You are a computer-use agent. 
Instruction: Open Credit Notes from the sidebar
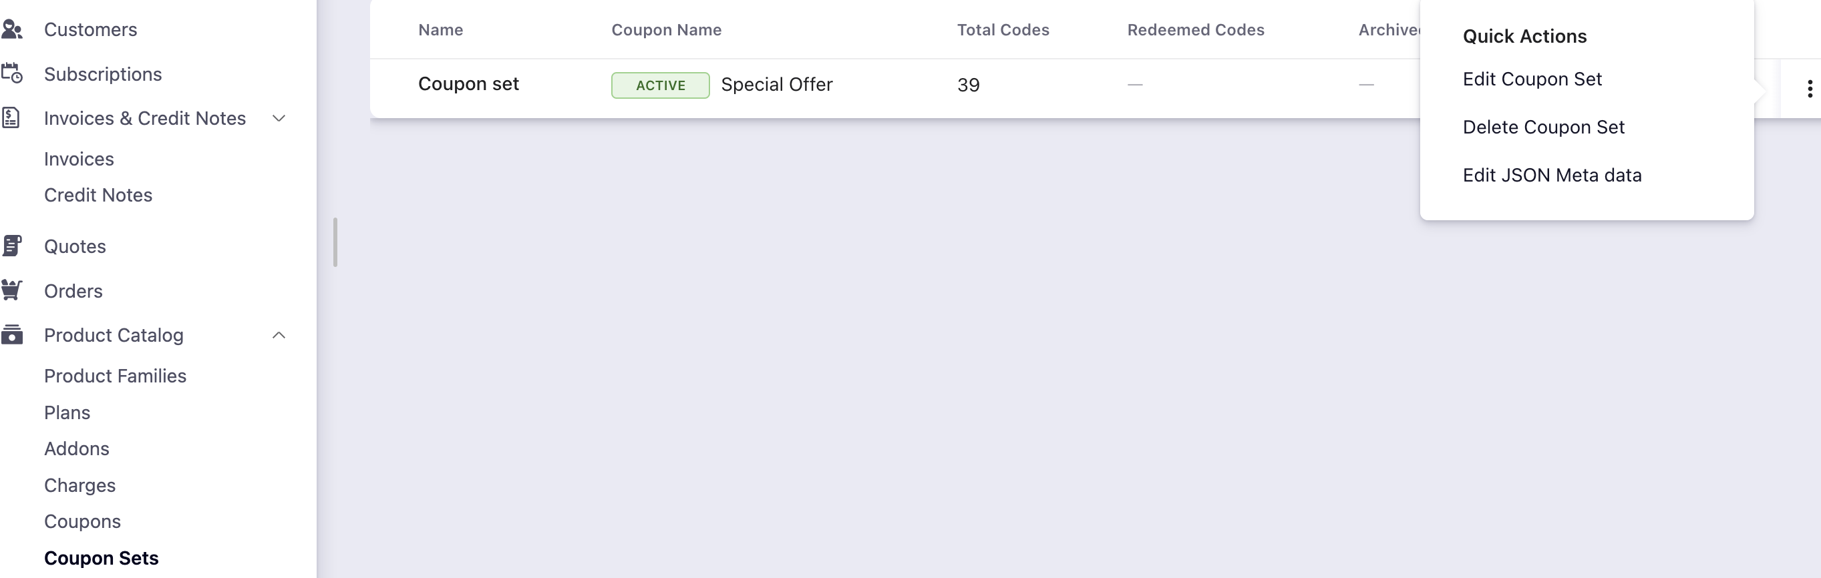point(98,195)
